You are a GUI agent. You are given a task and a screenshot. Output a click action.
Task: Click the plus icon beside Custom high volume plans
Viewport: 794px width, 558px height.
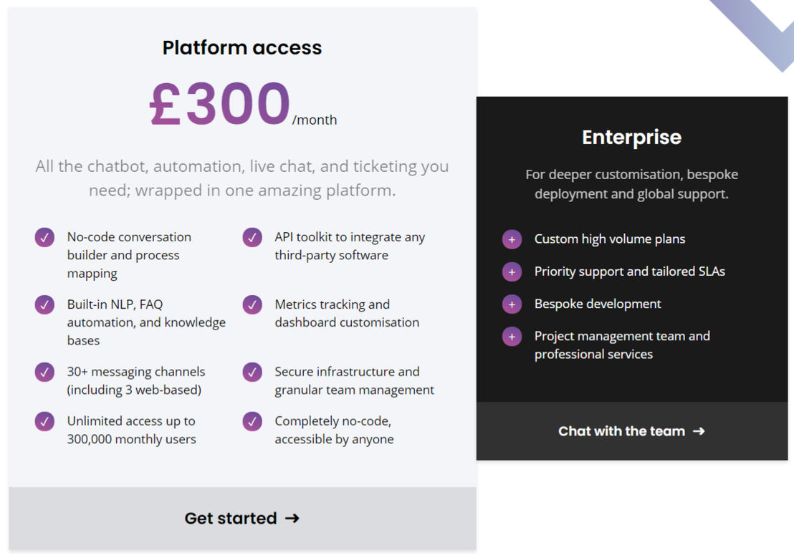coord(512,239)
